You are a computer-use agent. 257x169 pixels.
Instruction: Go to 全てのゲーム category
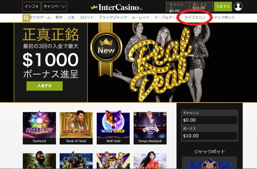(x=40, y=17)
